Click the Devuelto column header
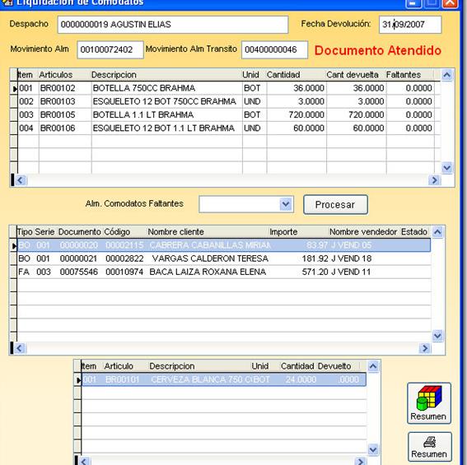Viewport: 467px width, 465px height. pyautogui.click(x=334, y=366)
